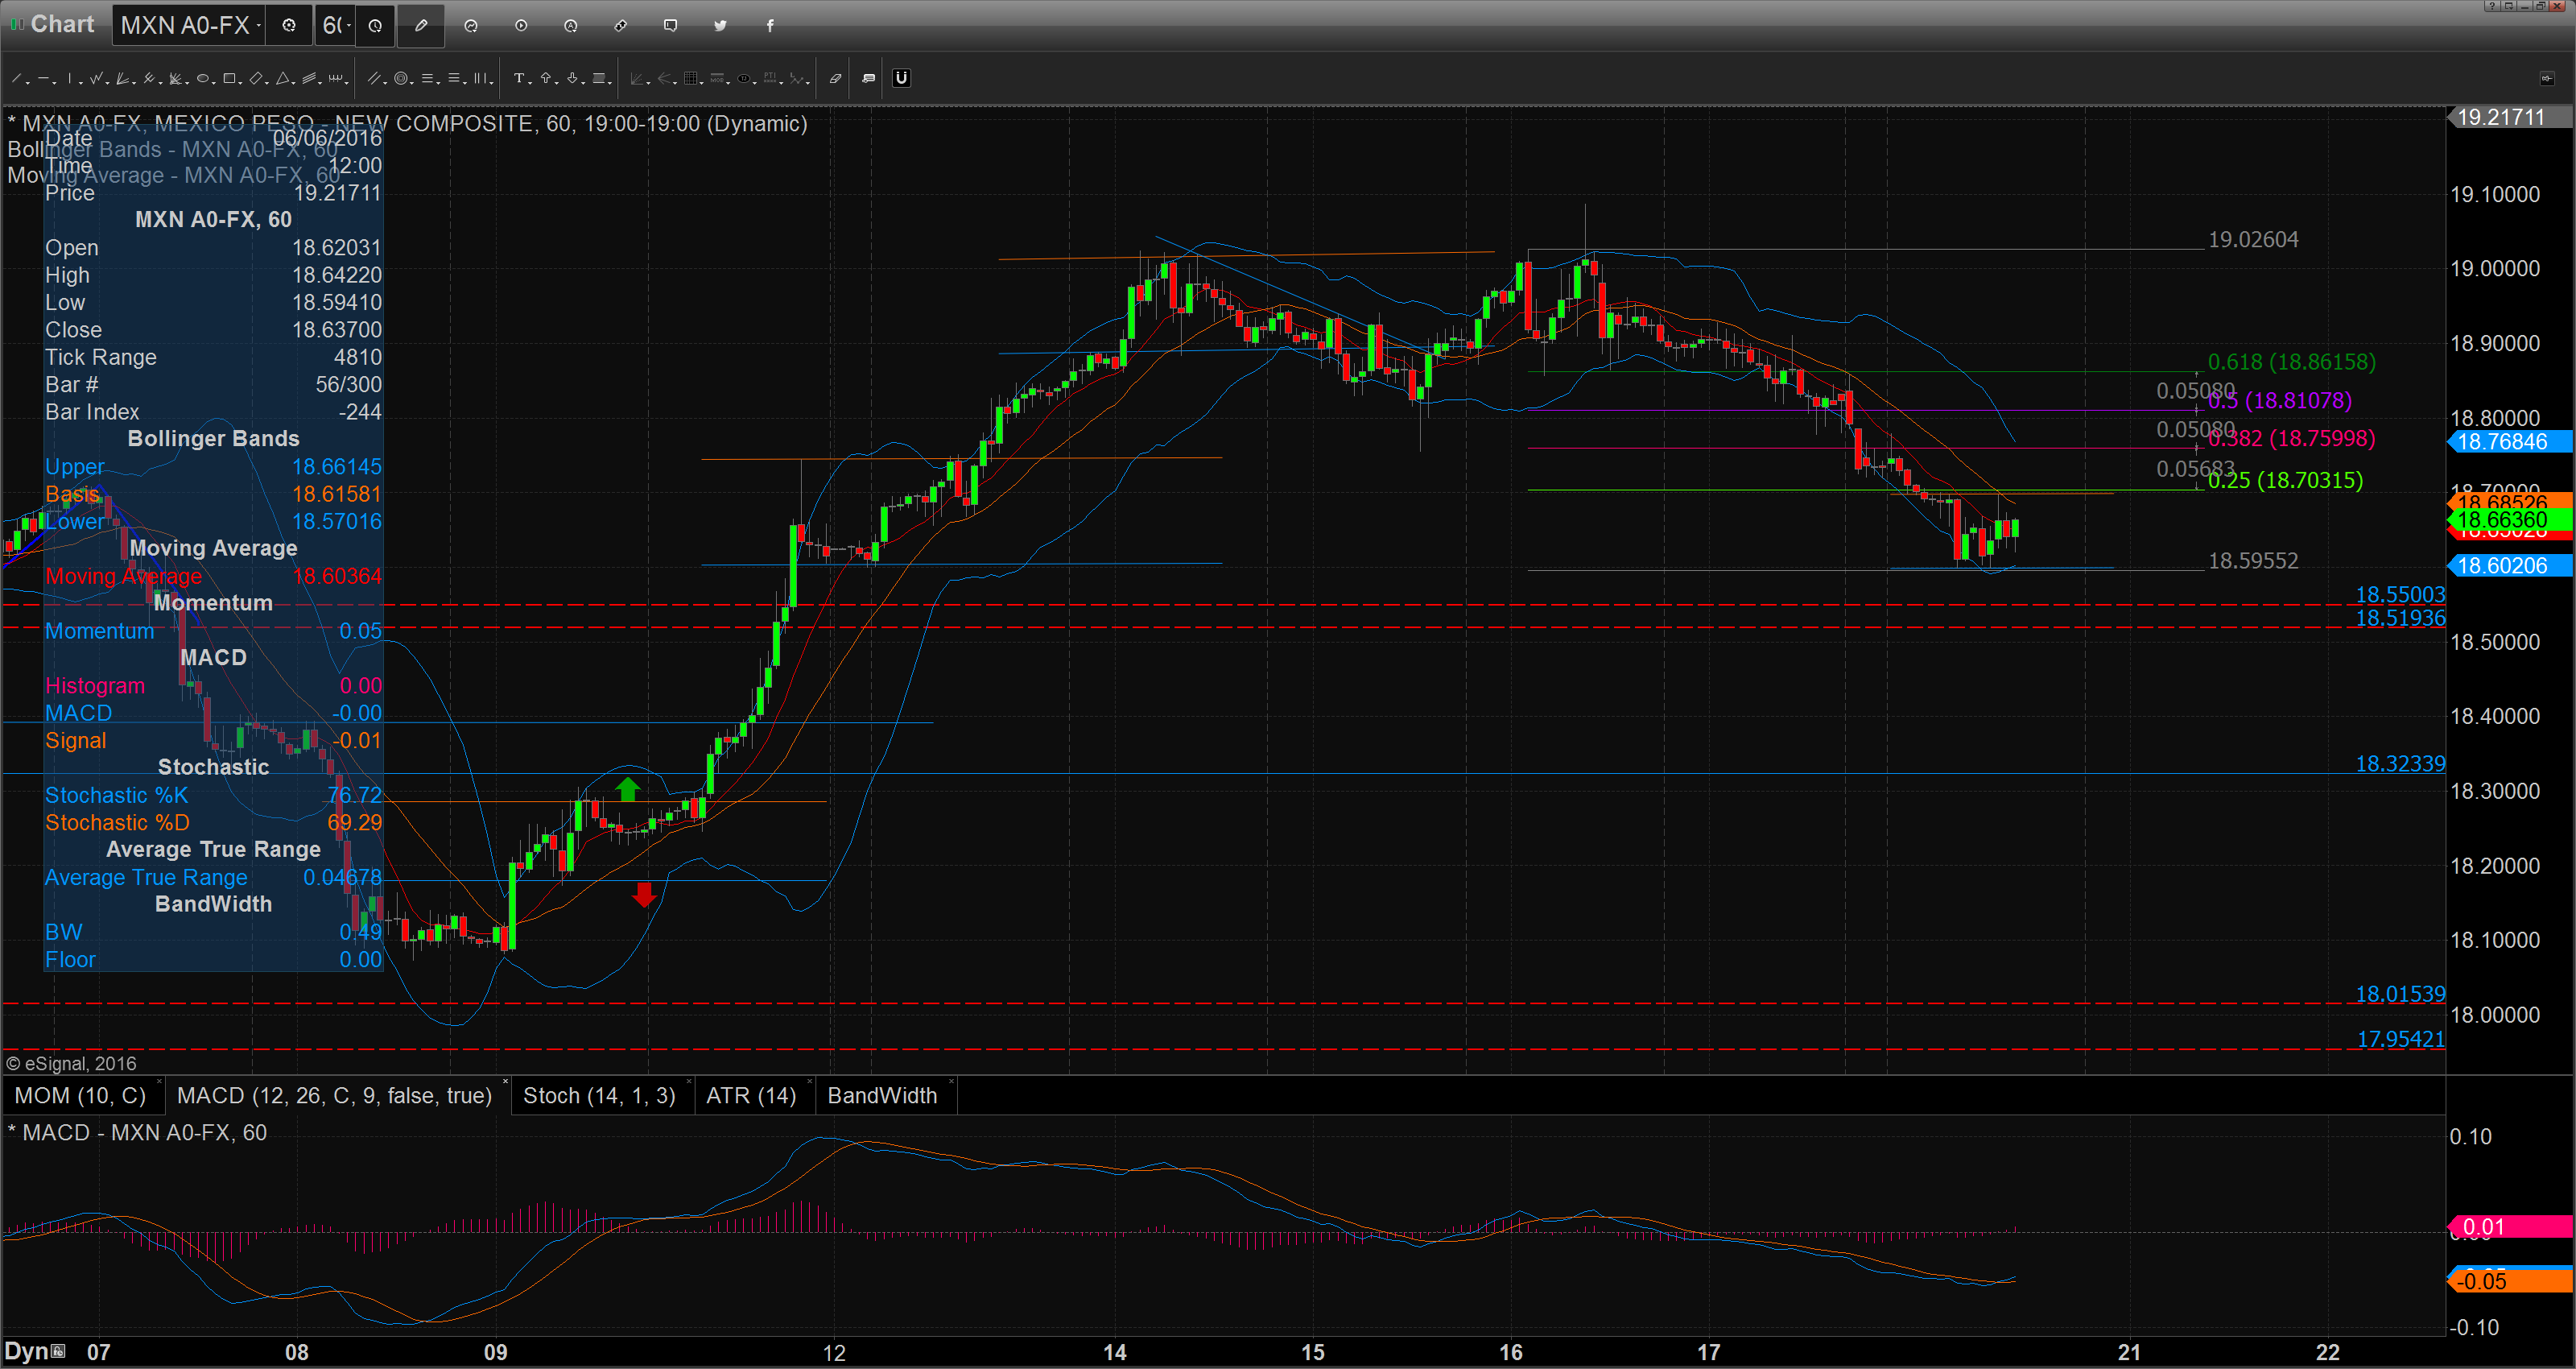Click the green up arrow marker on chart
This screenshot has height=1369, width=2576.
[628, 788]
